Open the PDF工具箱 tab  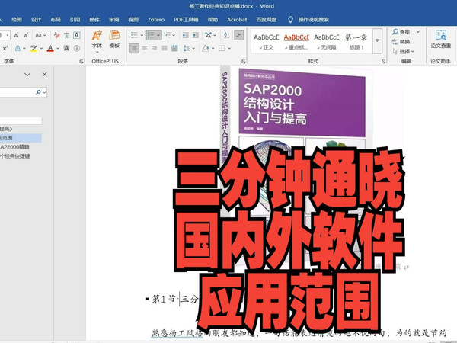(186, 20)
